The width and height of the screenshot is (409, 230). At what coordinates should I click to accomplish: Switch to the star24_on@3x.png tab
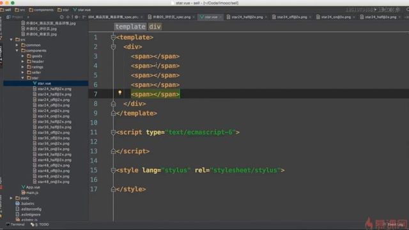tap(336, 17)
